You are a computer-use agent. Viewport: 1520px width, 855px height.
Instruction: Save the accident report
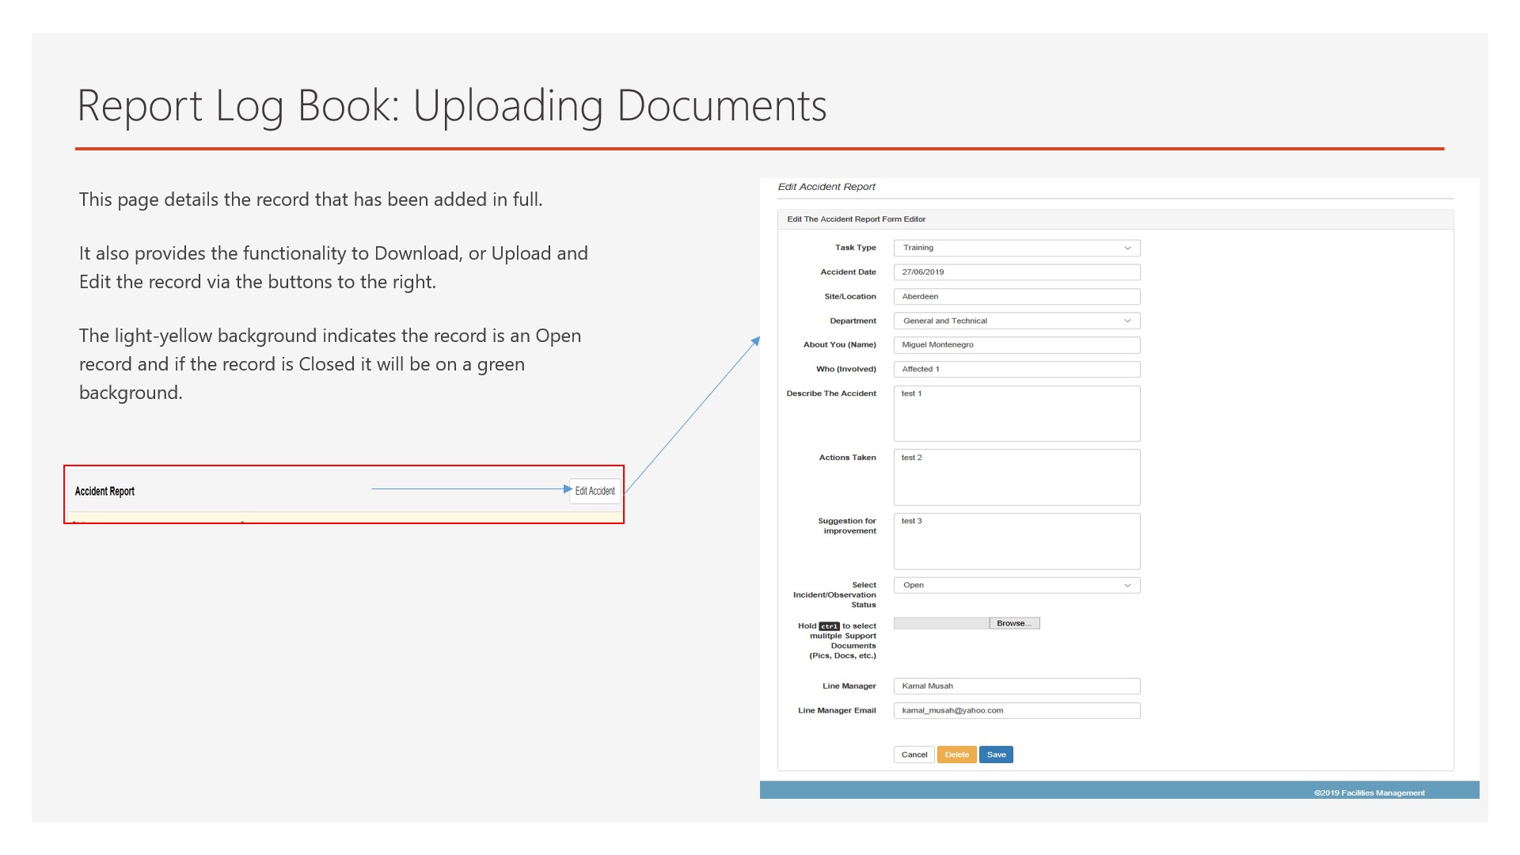click(996, 754)
